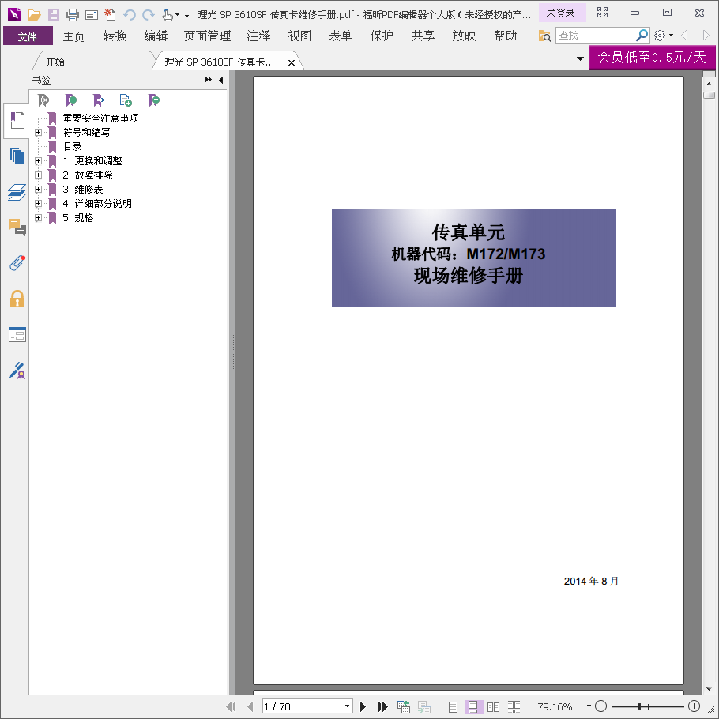Open the attachments paperclip panel

pyautogui.click(x=17, y=263)
